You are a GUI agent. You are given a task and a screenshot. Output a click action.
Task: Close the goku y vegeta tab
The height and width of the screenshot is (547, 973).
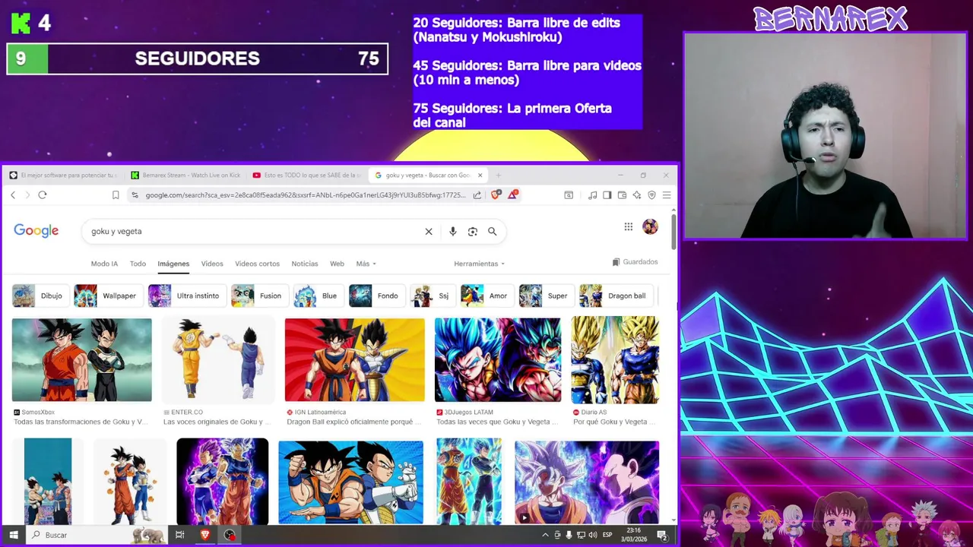[x=480, y=175]
